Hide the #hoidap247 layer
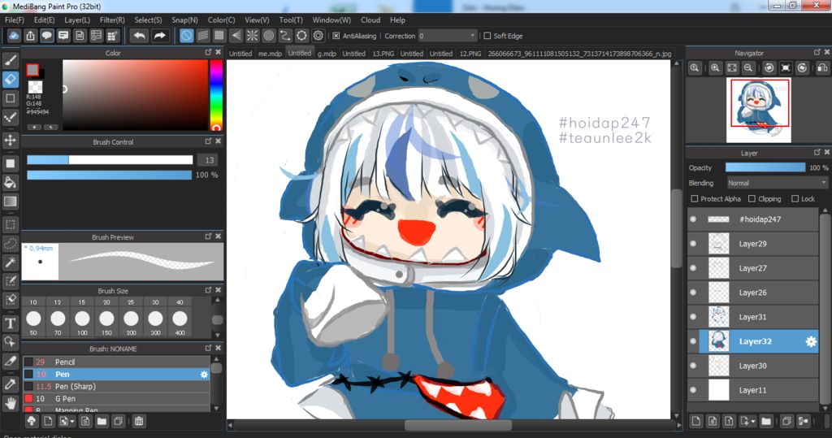 pos(693,219)
